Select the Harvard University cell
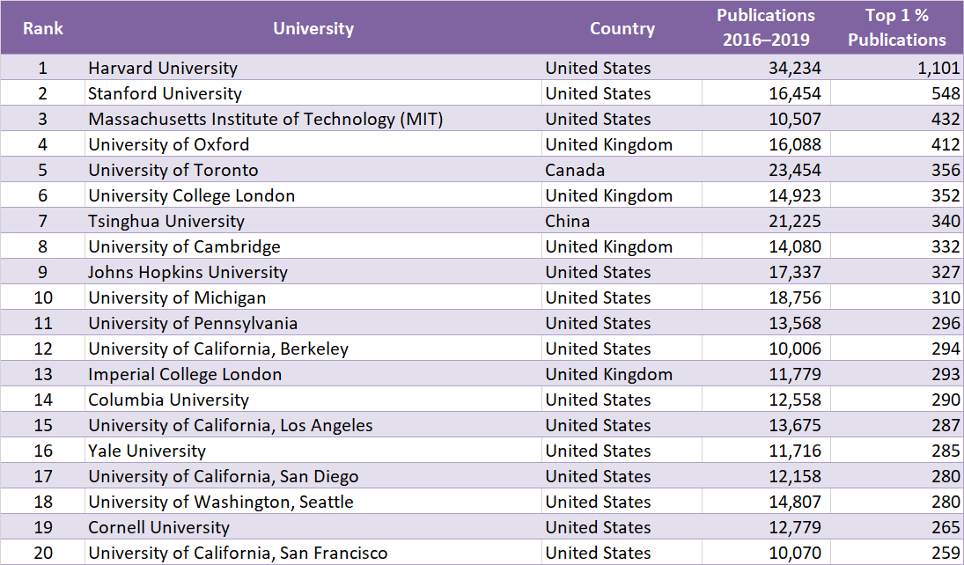The image size is (964, 565). pyautogui.click(x=163, y=68)
